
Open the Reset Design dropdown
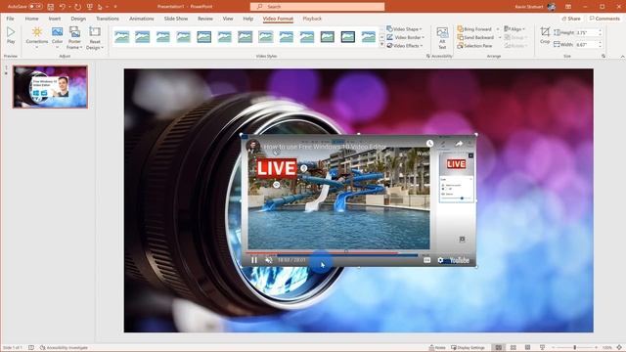(x=95, y=37)
